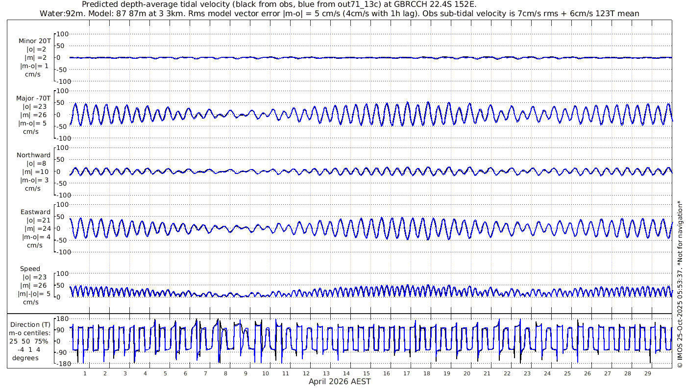
Task: Click date label 10 on the x-axis
Action: click(x=266, y=373)
